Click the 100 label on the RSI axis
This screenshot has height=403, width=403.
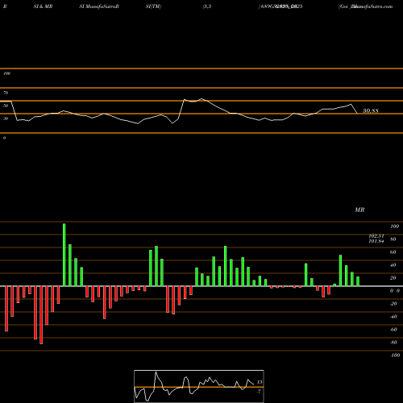point(6,73)
